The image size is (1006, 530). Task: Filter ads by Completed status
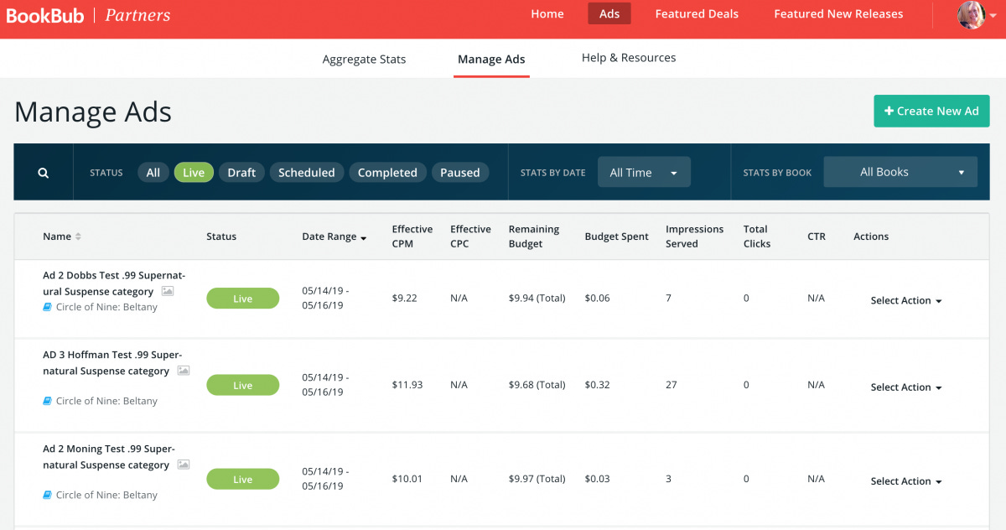[387, 173]
